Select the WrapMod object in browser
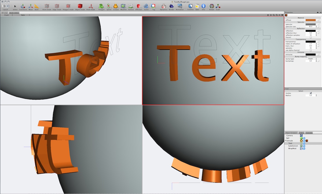This screenshot has height=194, width=322. point(292,148)
